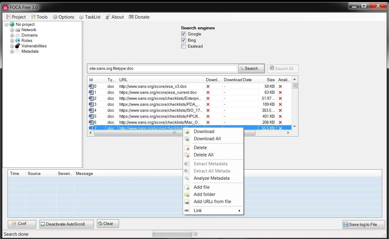Click the Save log to File button
This screenshot has width=389, height=239.
pos(364,224)
